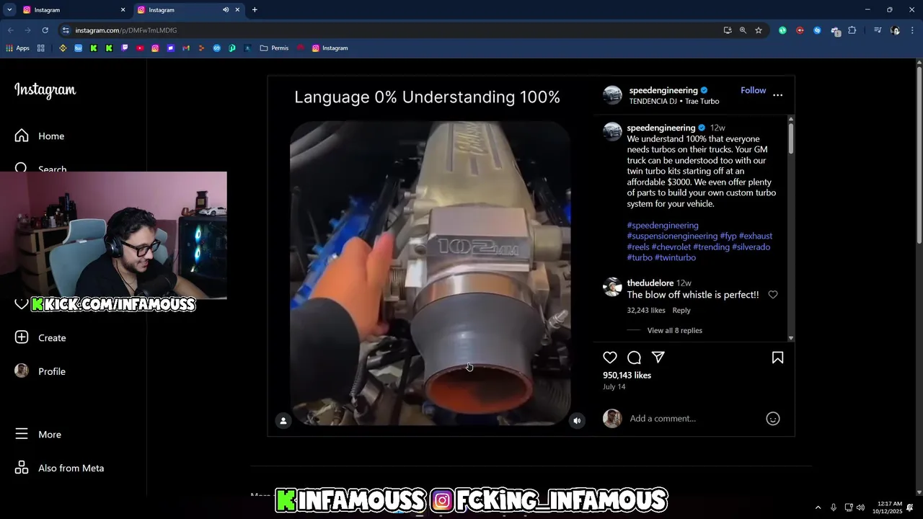Click the address bar URL

click(x=126, y=30)
